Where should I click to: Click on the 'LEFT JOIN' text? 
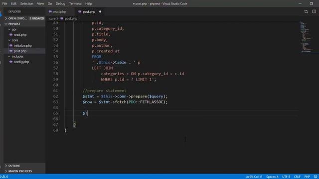[102, 68]
